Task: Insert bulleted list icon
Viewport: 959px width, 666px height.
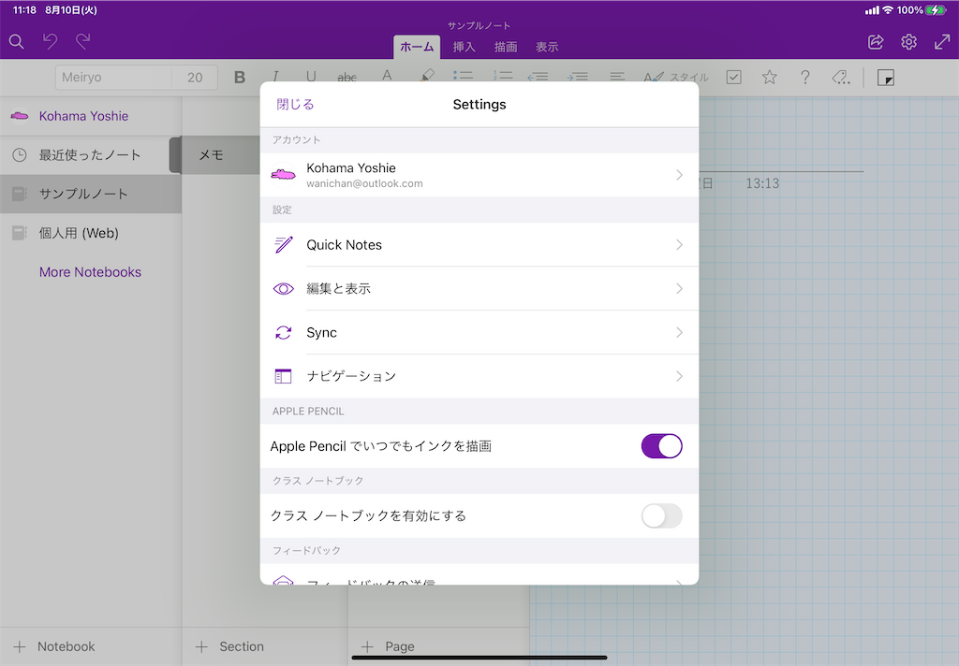Action: pos(463,75)
